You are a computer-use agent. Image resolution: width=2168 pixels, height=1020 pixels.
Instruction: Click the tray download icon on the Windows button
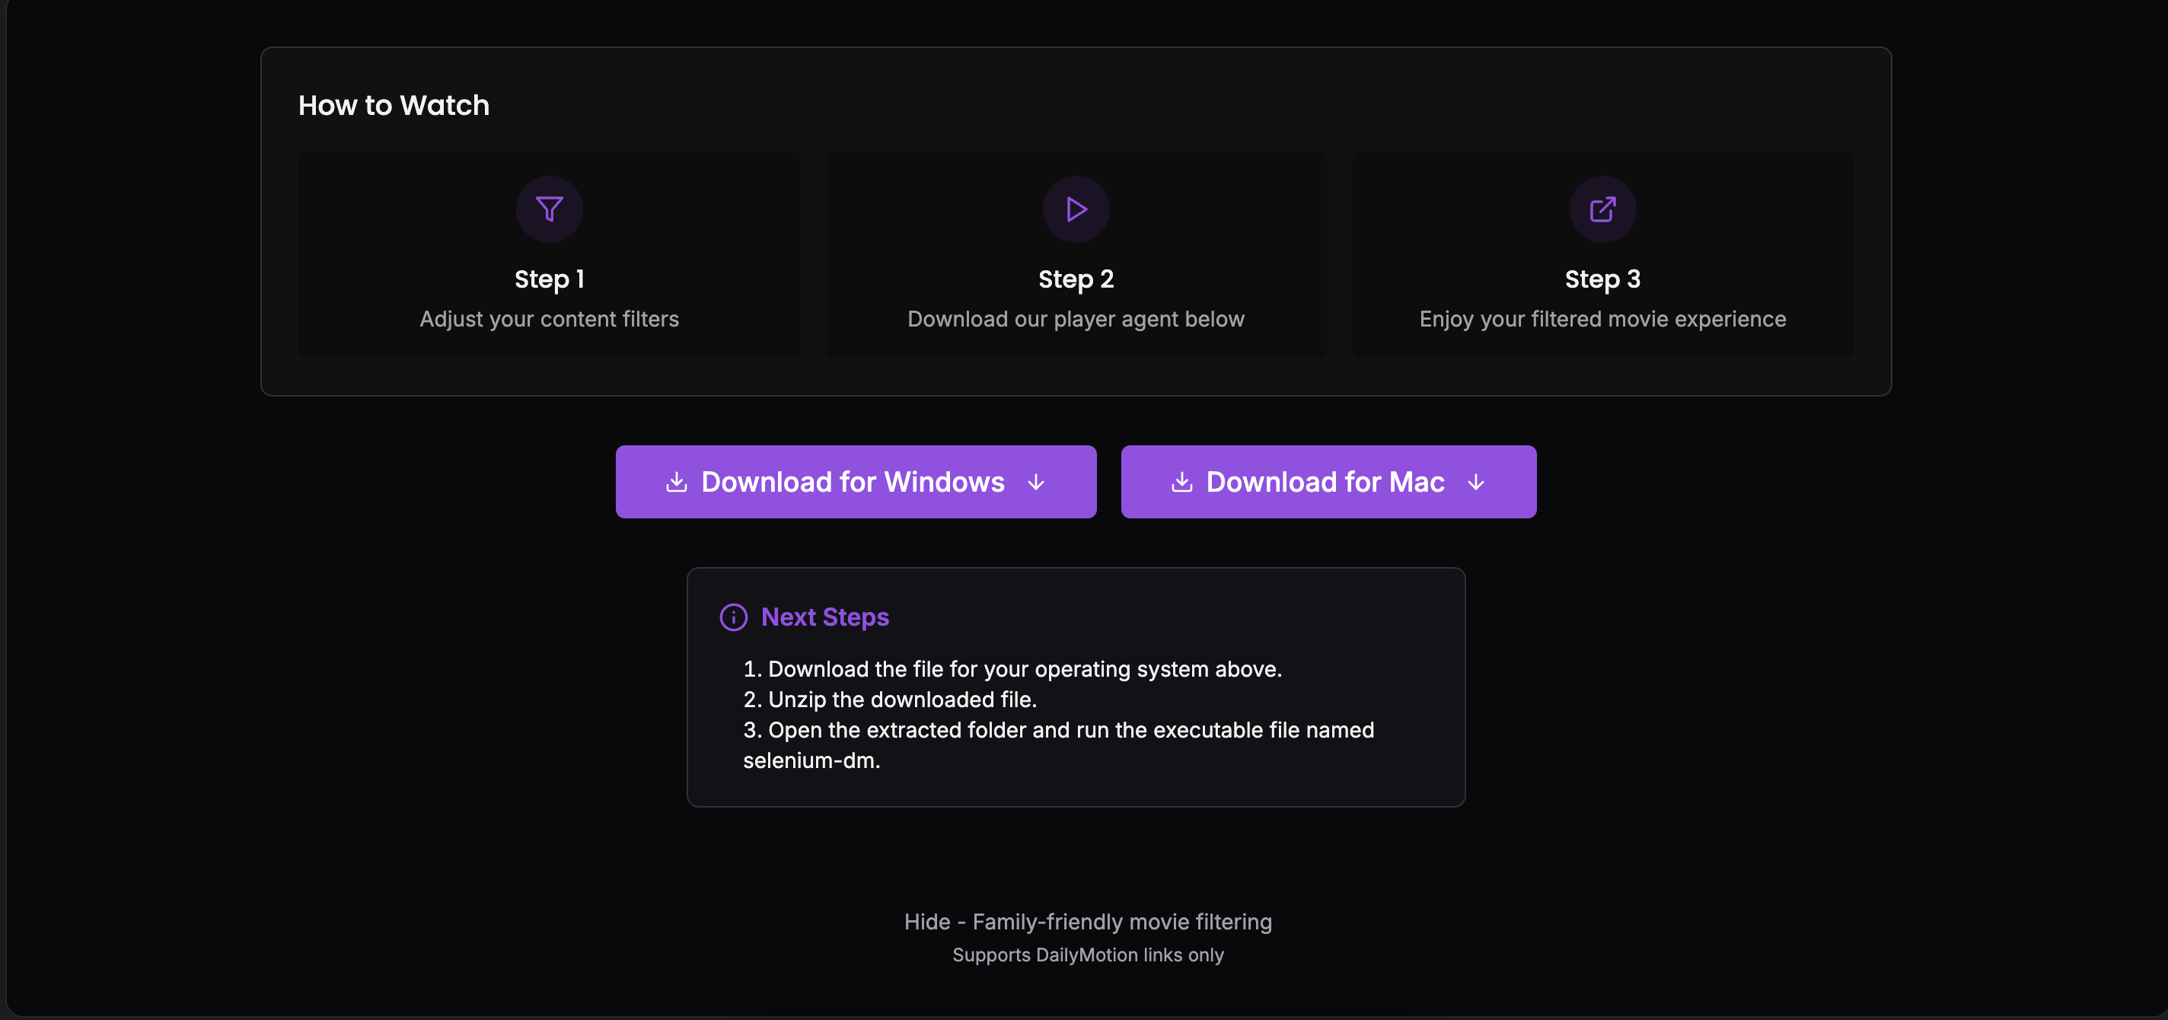pos(677,483)
